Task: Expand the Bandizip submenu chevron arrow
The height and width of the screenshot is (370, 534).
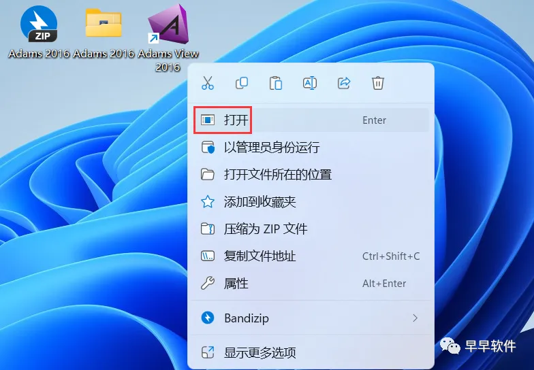Action: click(x=415, y=318)
